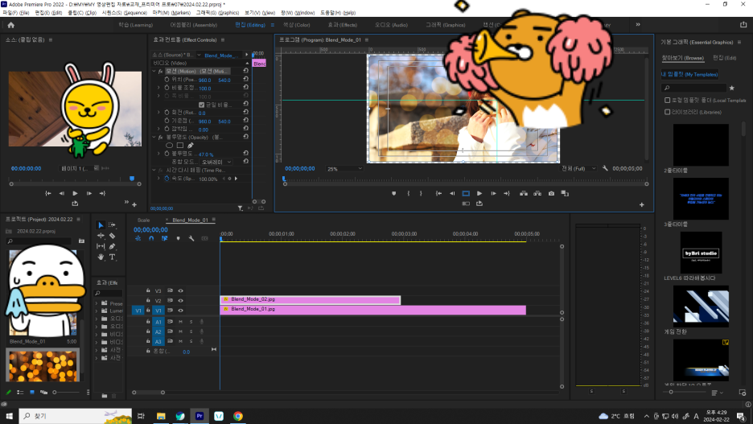Reset Position parameter in Effect Controls

coord(246,79)
